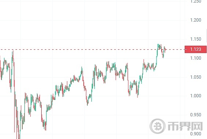
Task: Select the 0.900 price axis label
Action: 196,134
